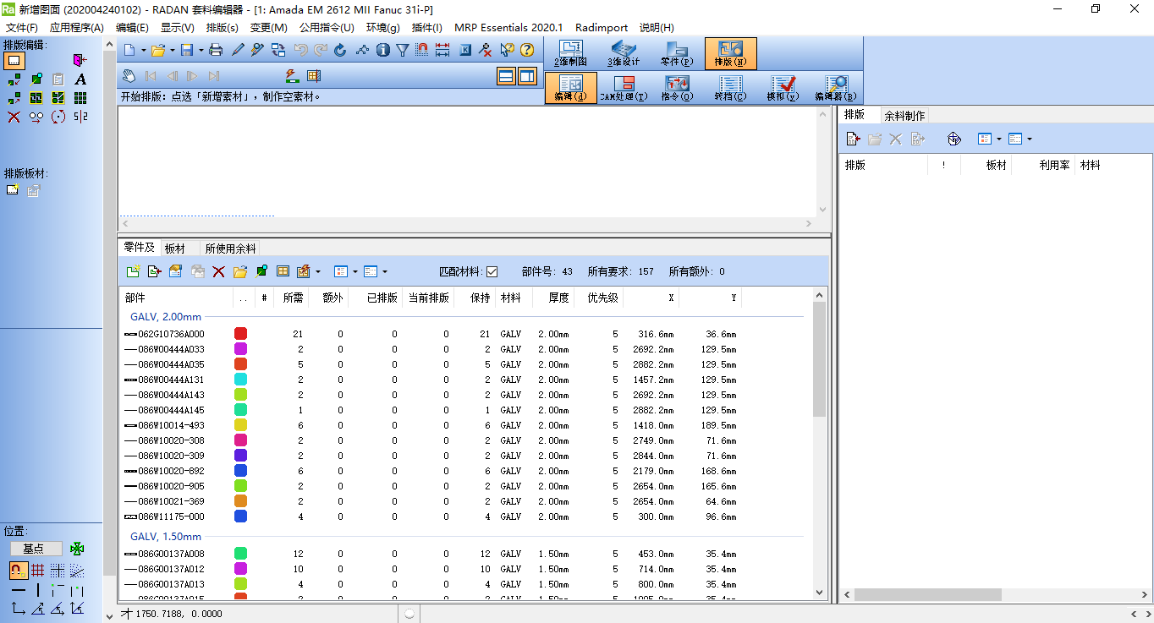The width and height of the screenshot is (1154, 623).
Task: Toggle the red grid snap icon in 位置
Action: 37,571
